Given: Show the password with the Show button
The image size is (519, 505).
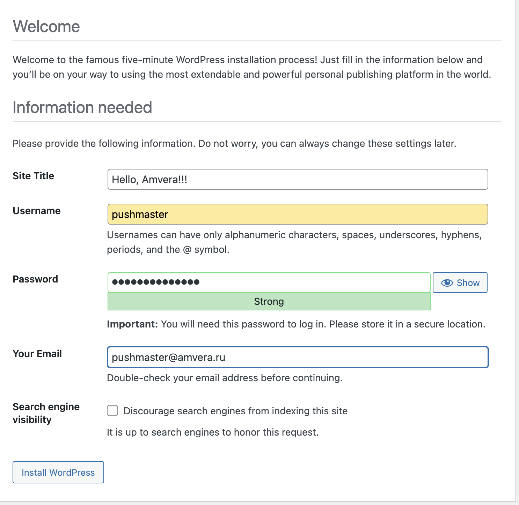Looking at the screenshot, I should pyautogui.click(x=460, y=282).
